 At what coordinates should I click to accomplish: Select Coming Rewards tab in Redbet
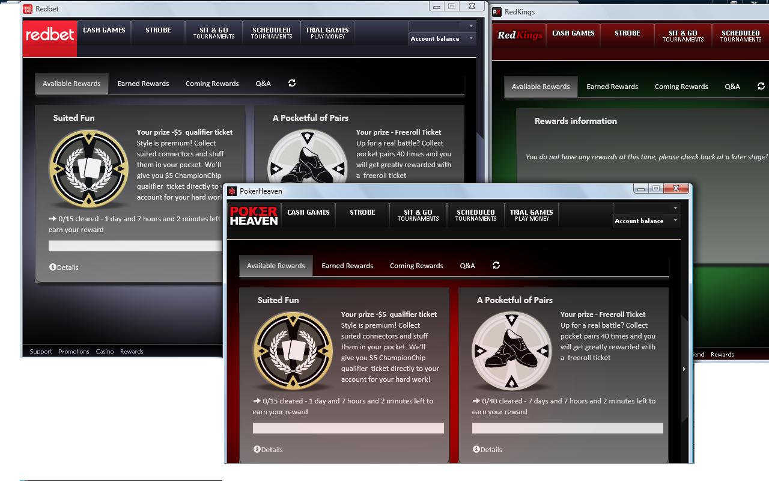pyautogui.click(x=212, y=84)
